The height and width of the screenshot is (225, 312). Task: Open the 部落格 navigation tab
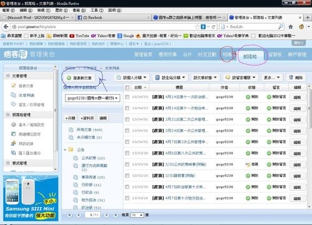pos(250,56)
